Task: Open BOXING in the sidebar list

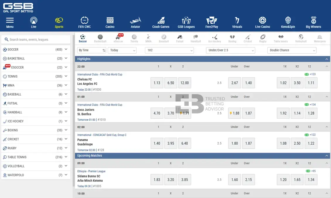Action: pos(36,130)
